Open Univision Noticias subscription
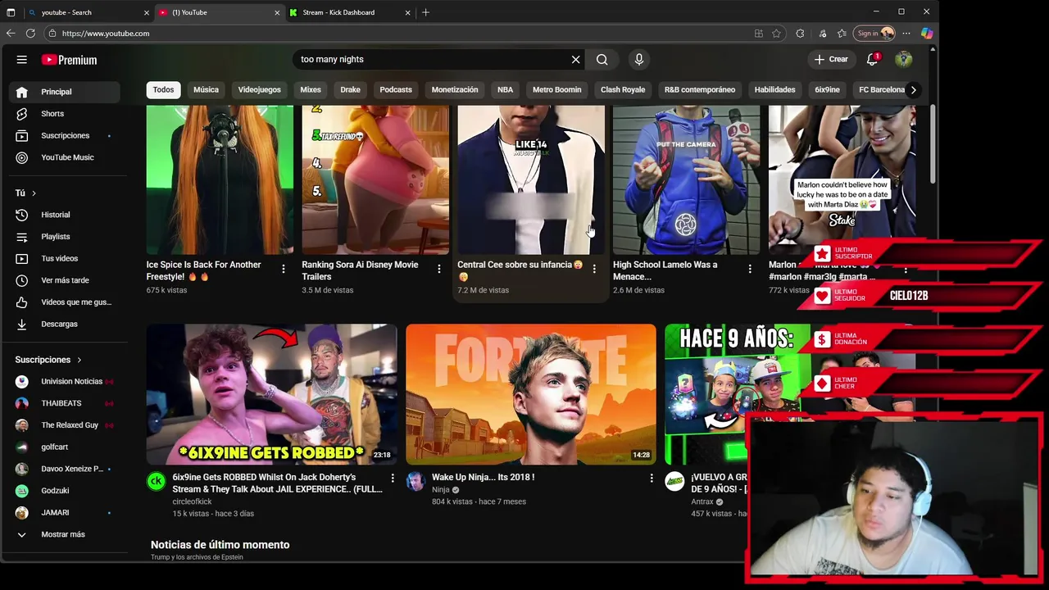1049x590 pixels. point(66,381)
